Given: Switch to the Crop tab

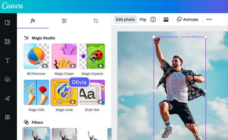Looking at the screenshot, I should 96,21.
